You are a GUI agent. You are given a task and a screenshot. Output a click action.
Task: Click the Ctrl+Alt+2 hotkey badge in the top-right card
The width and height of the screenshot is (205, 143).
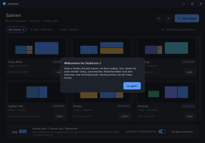point(188,62)
